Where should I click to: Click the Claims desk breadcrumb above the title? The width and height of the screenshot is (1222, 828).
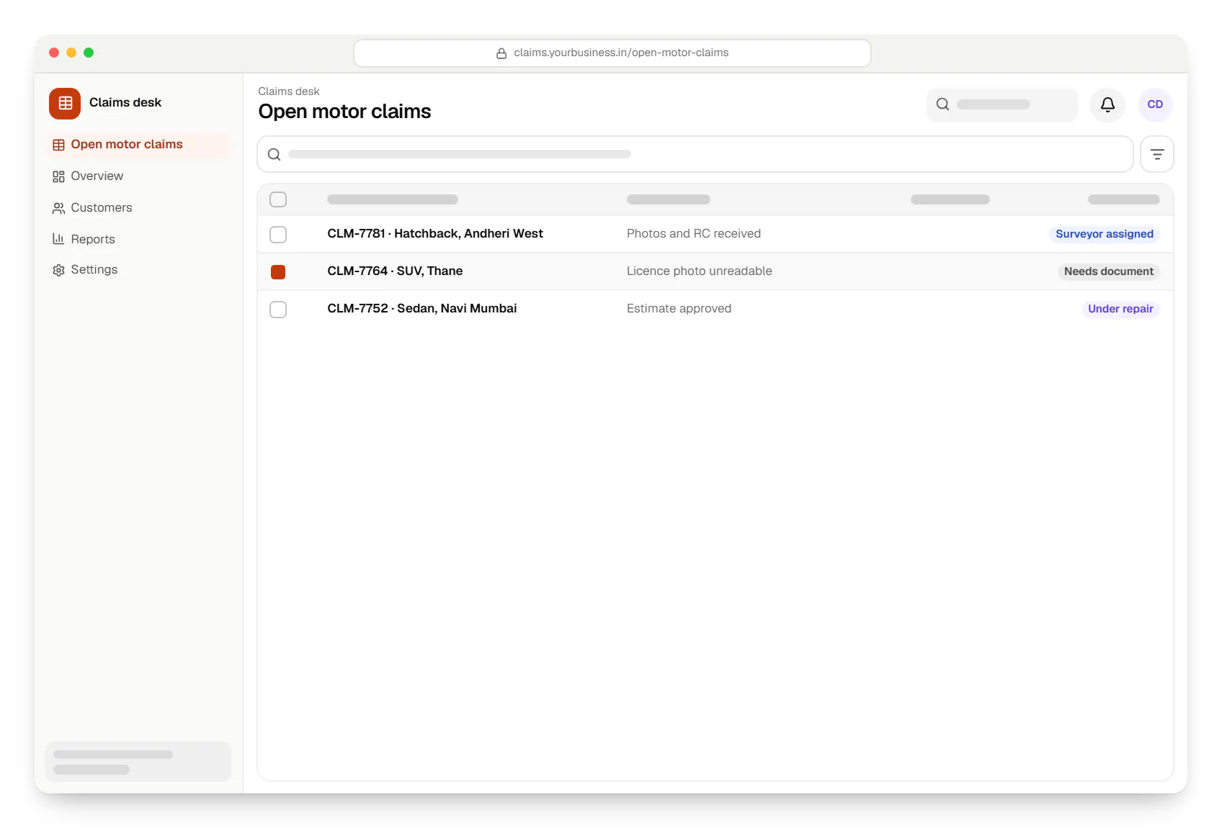coord(288,91)
